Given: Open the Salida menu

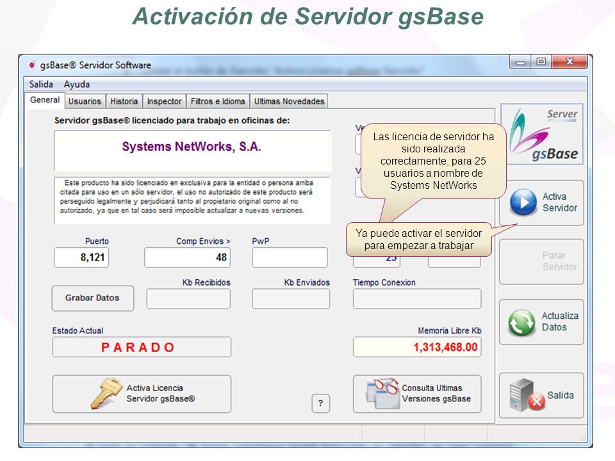Looking at the screenshot, I should tap(41, 85).
